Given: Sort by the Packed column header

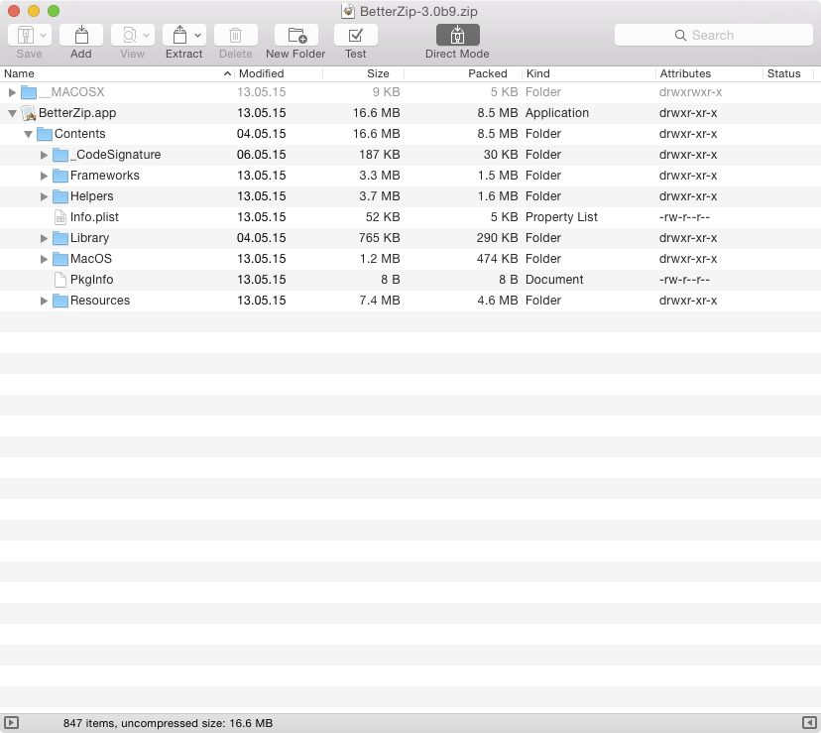Looking at the screenshot, I should click(x=463, y=73).
